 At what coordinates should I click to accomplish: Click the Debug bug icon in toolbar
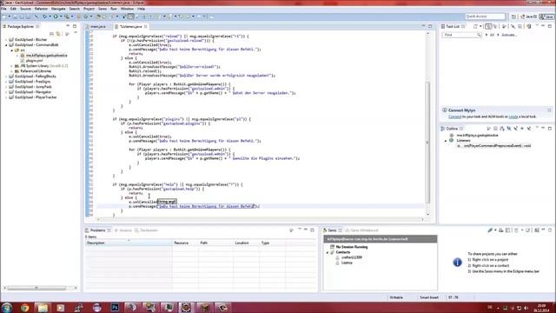(44, 17)
